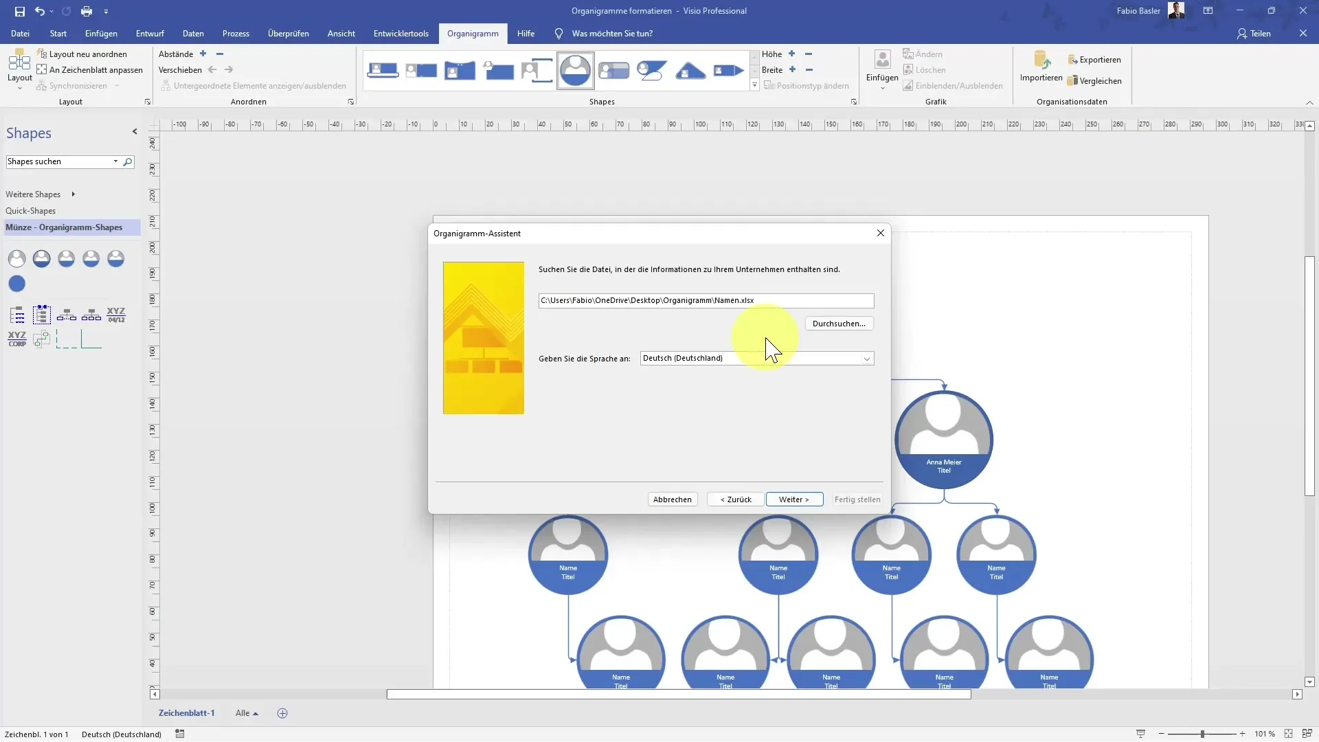Select the XYZ date title block shape
The width and height of the screenshot is (1319, 742).
pyautogui.click(x=116, y=315)
